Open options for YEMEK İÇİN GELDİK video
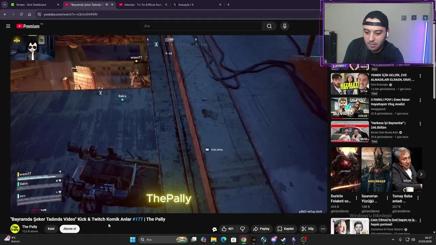 (x=420, y=76)
